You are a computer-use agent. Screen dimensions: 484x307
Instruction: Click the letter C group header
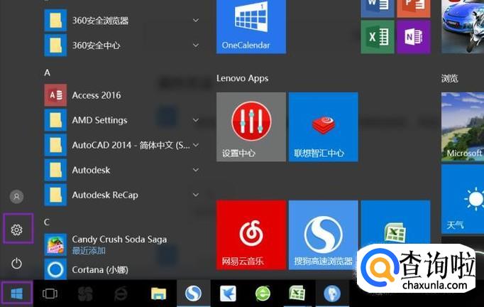coord(47,222)
